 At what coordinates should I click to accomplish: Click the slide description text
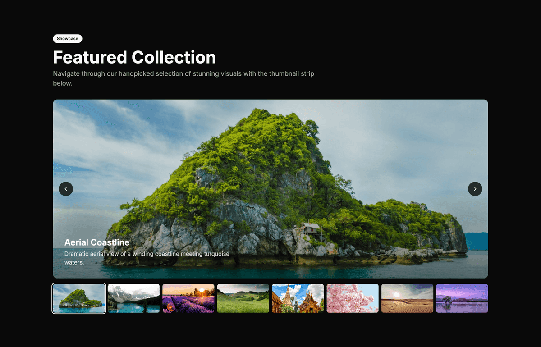[147, 258]
